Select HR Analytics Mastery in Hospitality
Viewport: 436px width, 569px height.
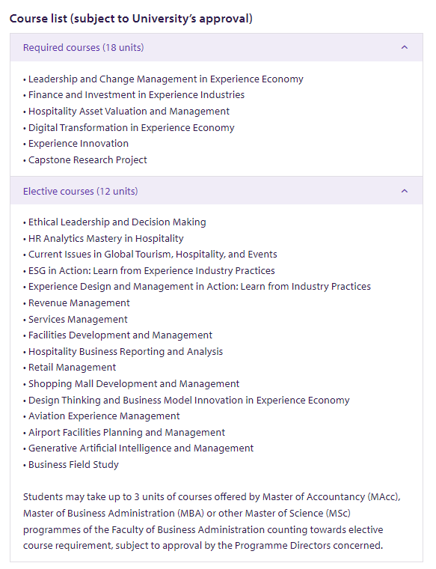tap(106, 238)
